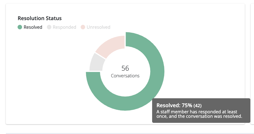The width and height of the screenshot is (254, 134).
Task: Click blank card area left of the donut
Action: [47, 75]
